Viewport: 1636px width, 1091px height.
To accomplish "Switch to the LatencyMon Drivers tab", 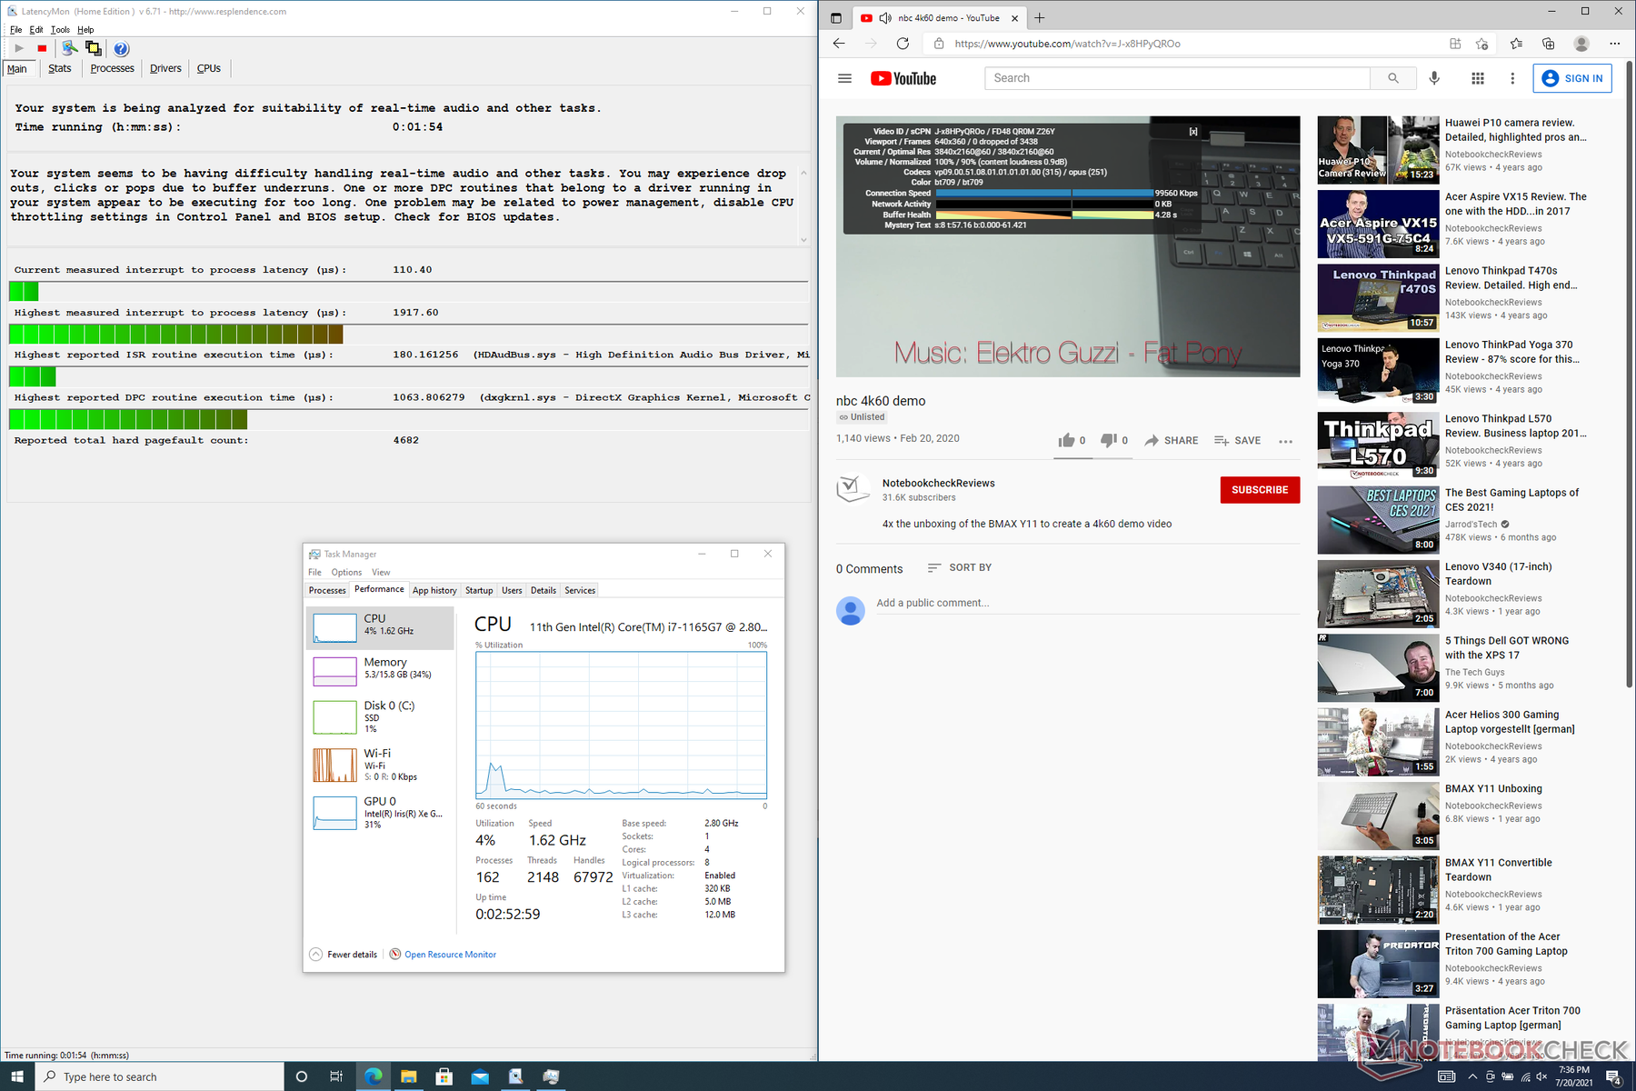I will click(x=165, y=68).
